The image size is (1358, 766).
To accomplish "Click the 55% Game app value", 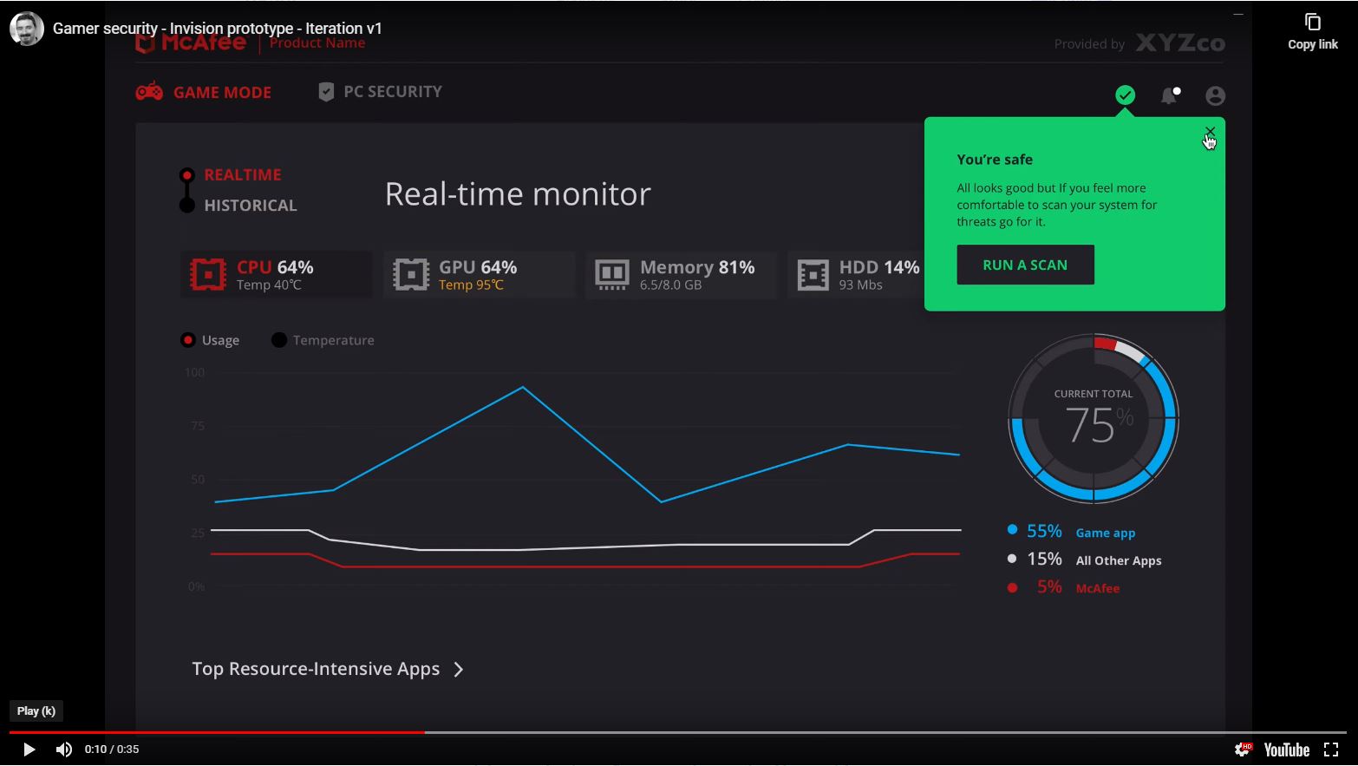I will tap(1044, 531).
